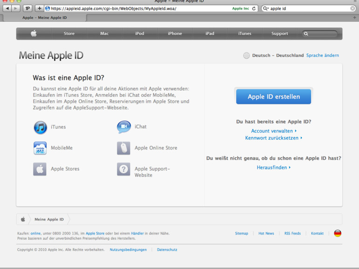Click the Nutzungsbedingungen link
Image resolution: width=359 pixels, height=269 pixels.
coord(128,249)
